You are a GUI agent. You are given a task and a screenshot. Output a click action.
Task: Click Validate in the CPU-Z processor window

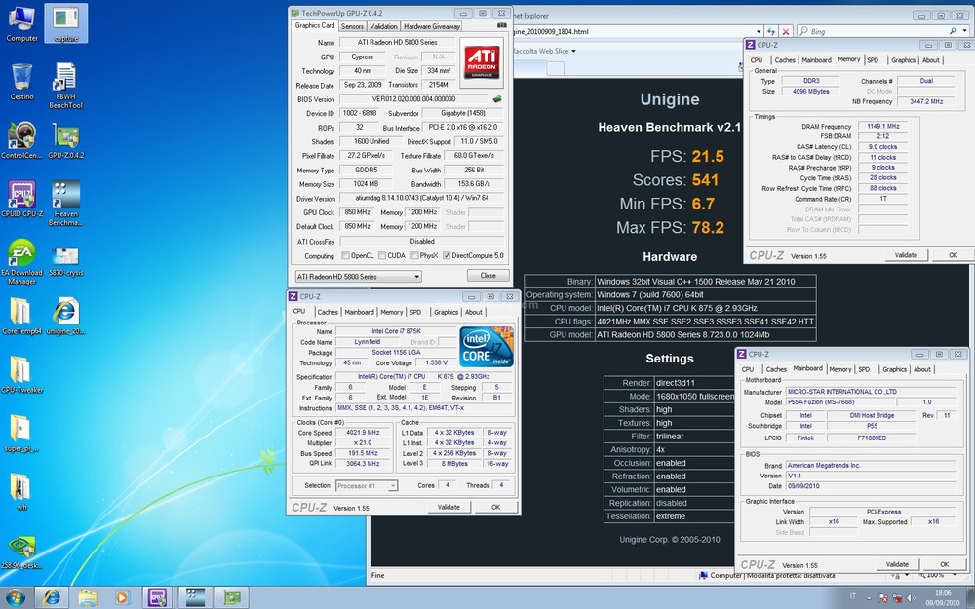coord(448,507)
